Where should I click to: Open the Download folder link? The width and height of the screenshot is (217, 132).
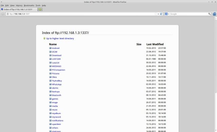click(x=57, y=55)
